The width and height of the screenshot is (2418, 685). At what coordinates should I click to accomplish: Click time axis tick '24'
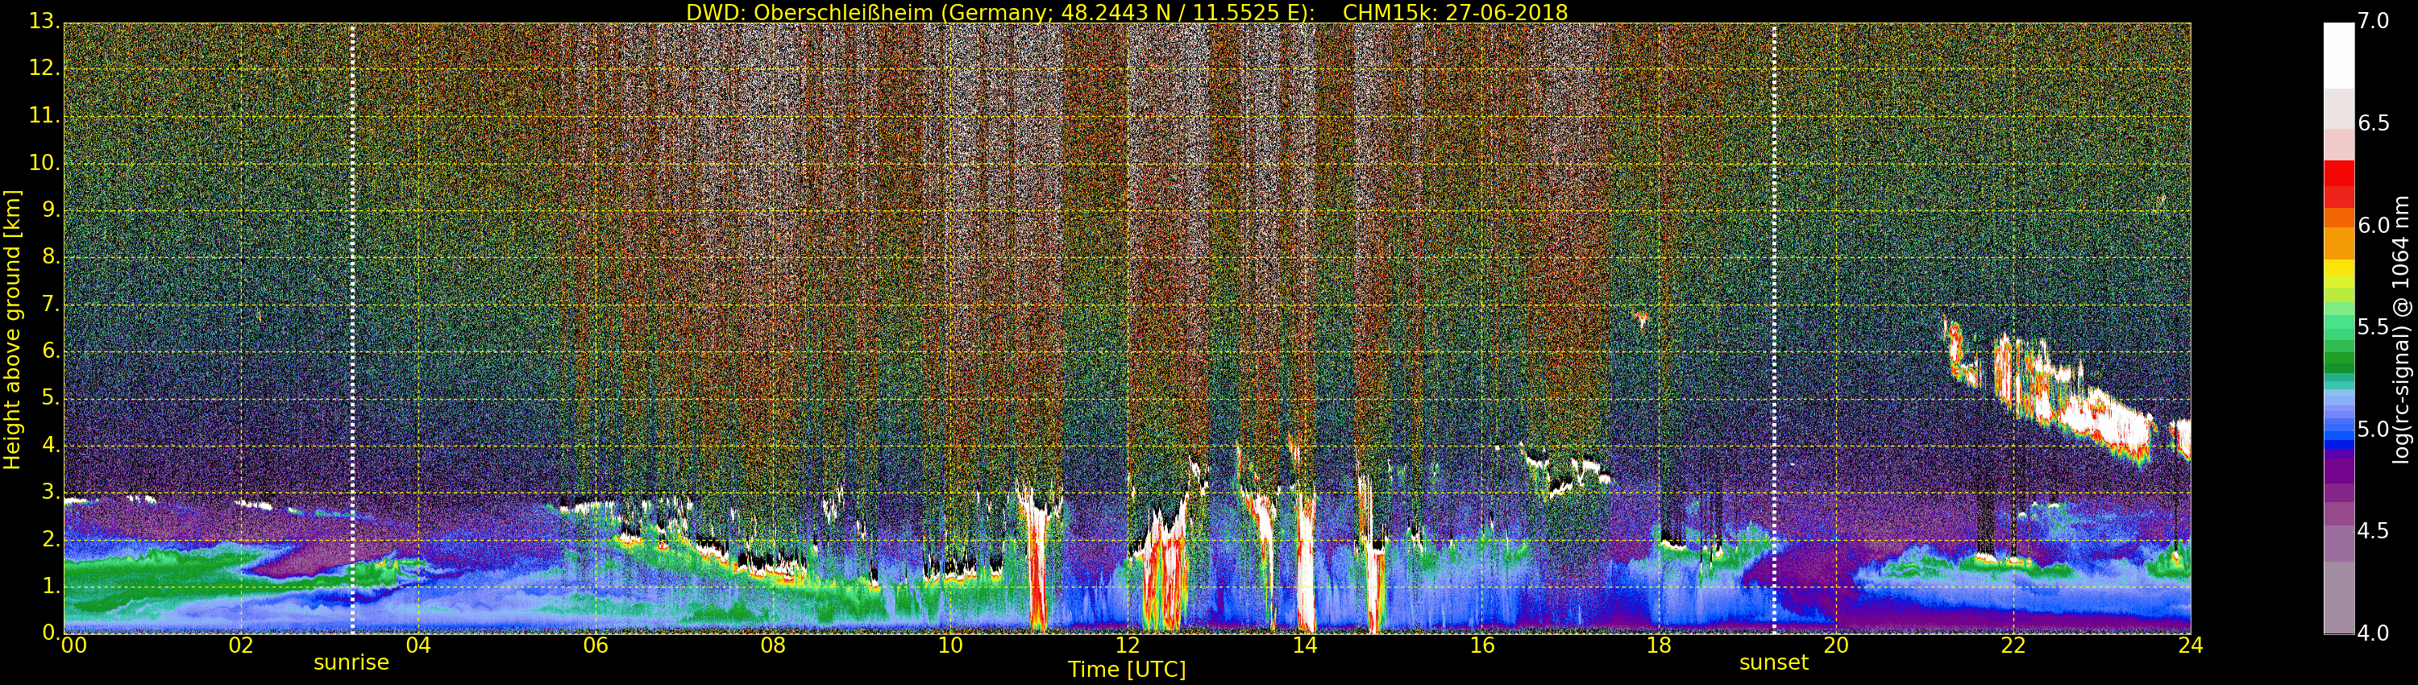point(2191,645)
